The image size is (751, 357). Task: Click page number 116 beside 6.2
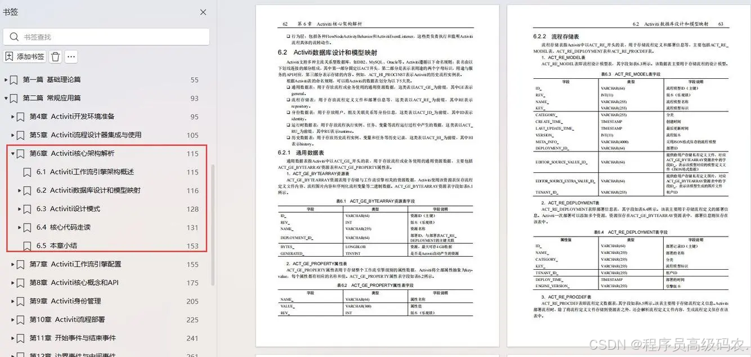pyautogui.click(x=193, y=190)
